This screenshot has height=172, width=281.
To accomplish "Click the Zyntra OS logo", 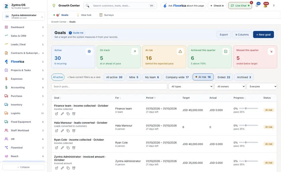I will click(6, 6).
